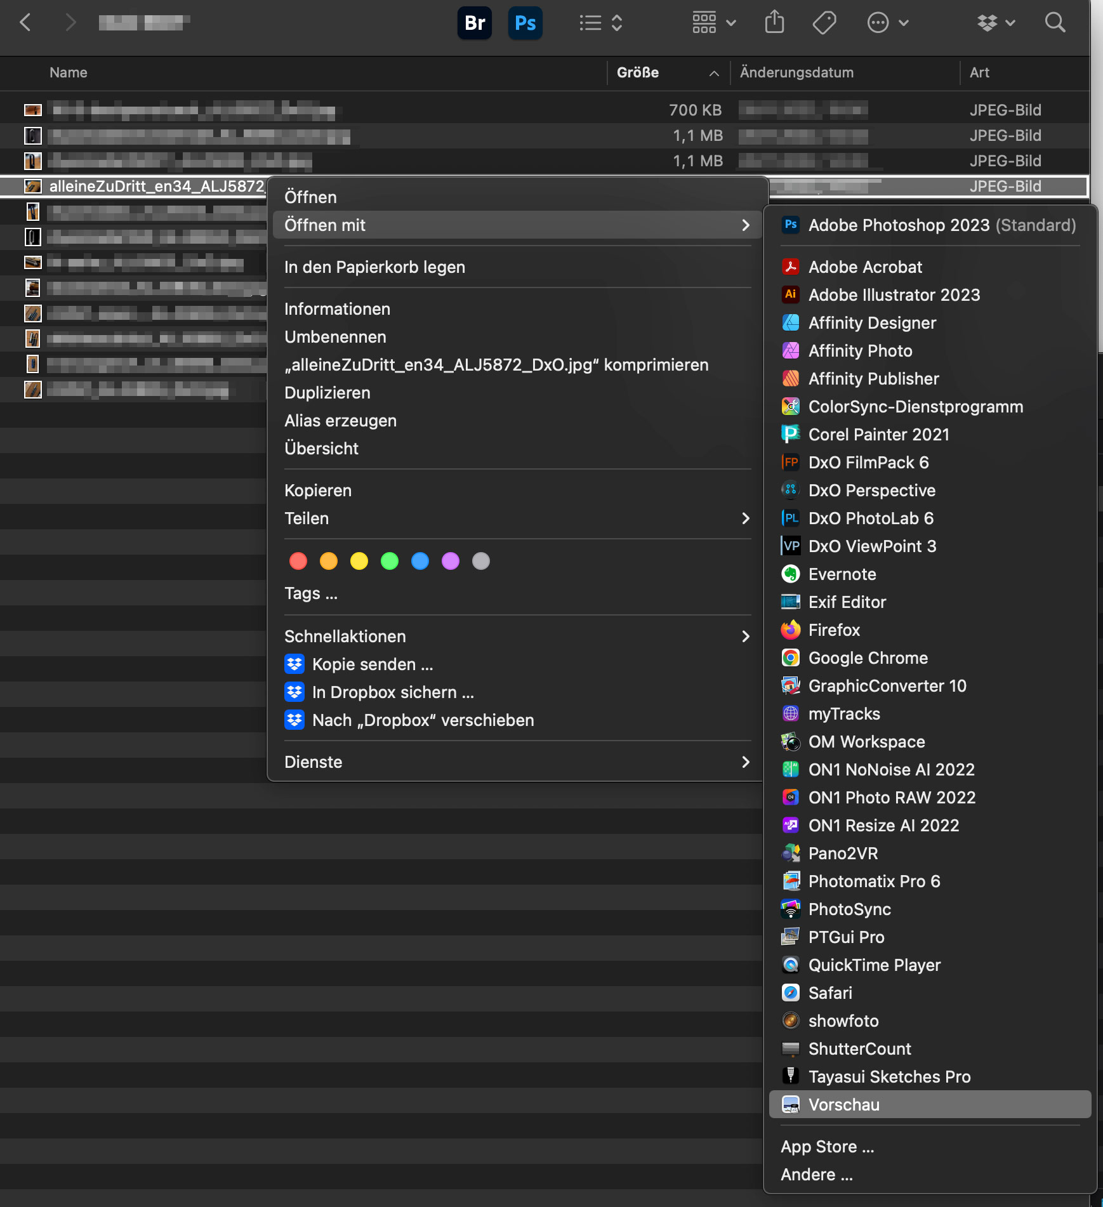Select Umbenennen menu entry
Image resolution: width=1103 pixels, height=1207 pixels.
(517, 337)
